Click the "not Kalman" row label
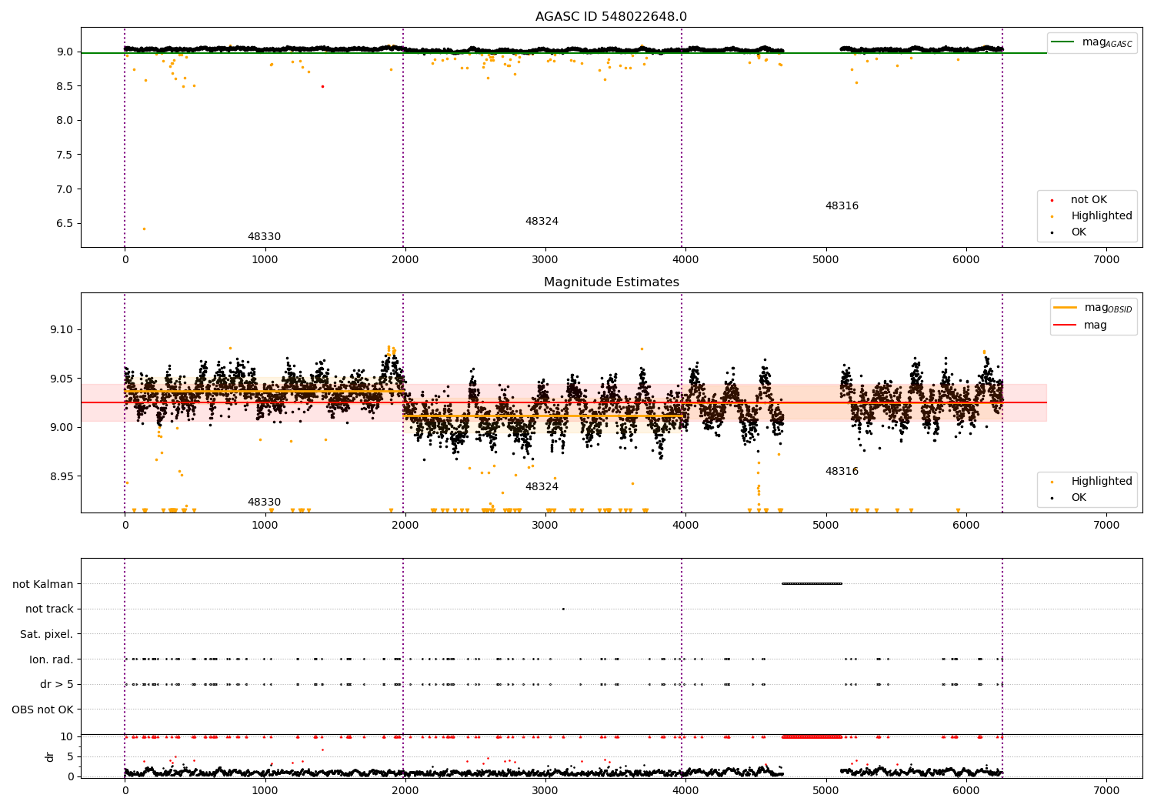The height and width of the screenshot is (808, 1154). [43, 584]
